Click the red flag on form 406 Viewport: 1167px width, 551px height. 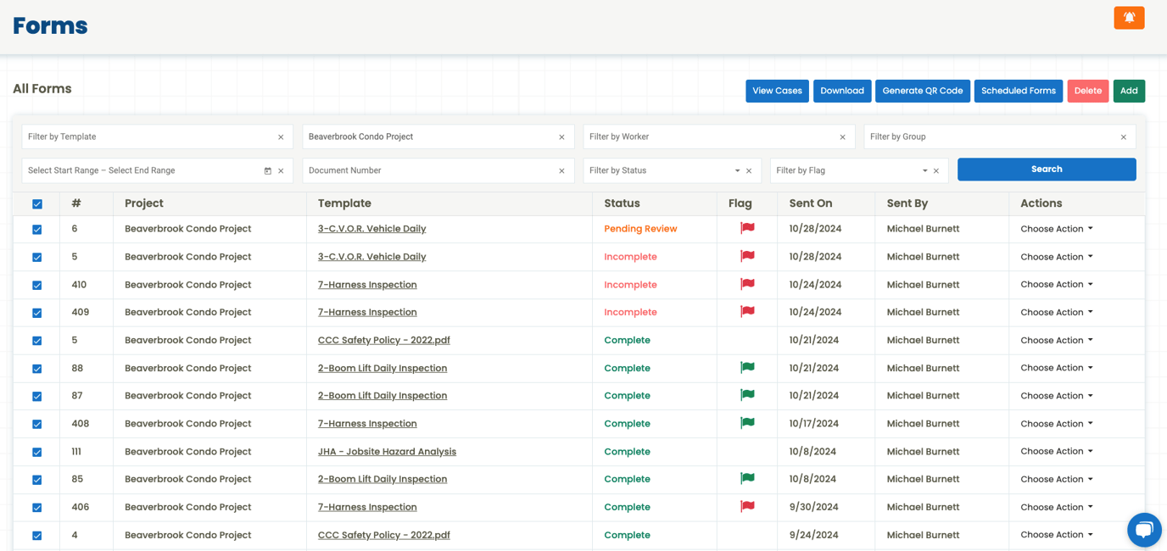pos(747,507)
